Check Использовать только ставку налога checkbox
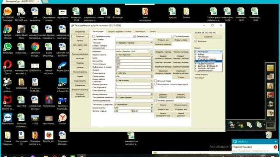 [156, 84]
